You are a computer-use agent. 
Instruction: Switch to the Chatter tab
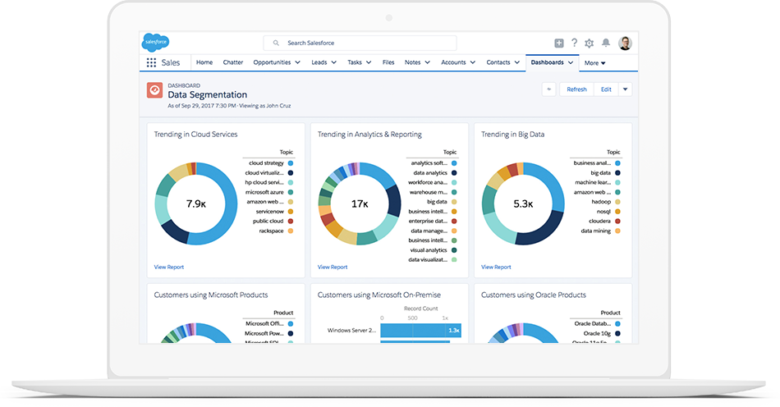(232, 62)
